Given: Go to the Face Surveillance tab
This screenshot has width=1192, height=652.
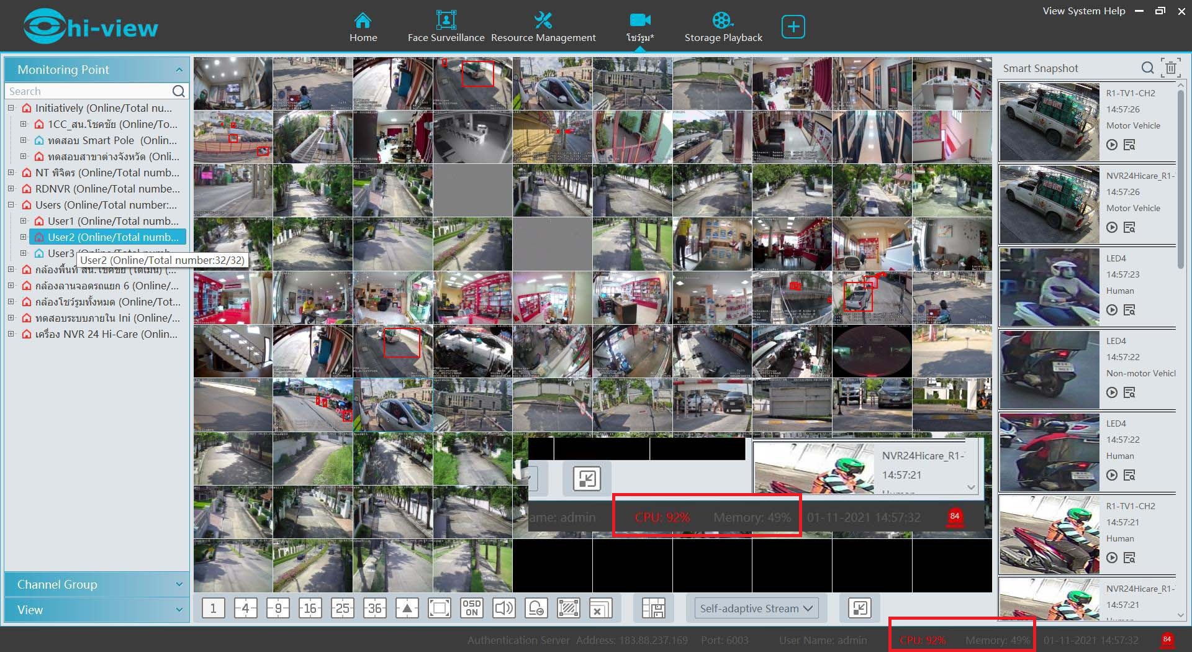Looking at the screenshot, I should pyautogui.click(x=446, y=28).
